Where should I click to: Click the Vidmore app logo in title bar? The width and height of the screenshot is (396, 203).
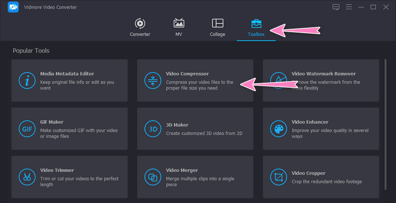tap(13, 7)
